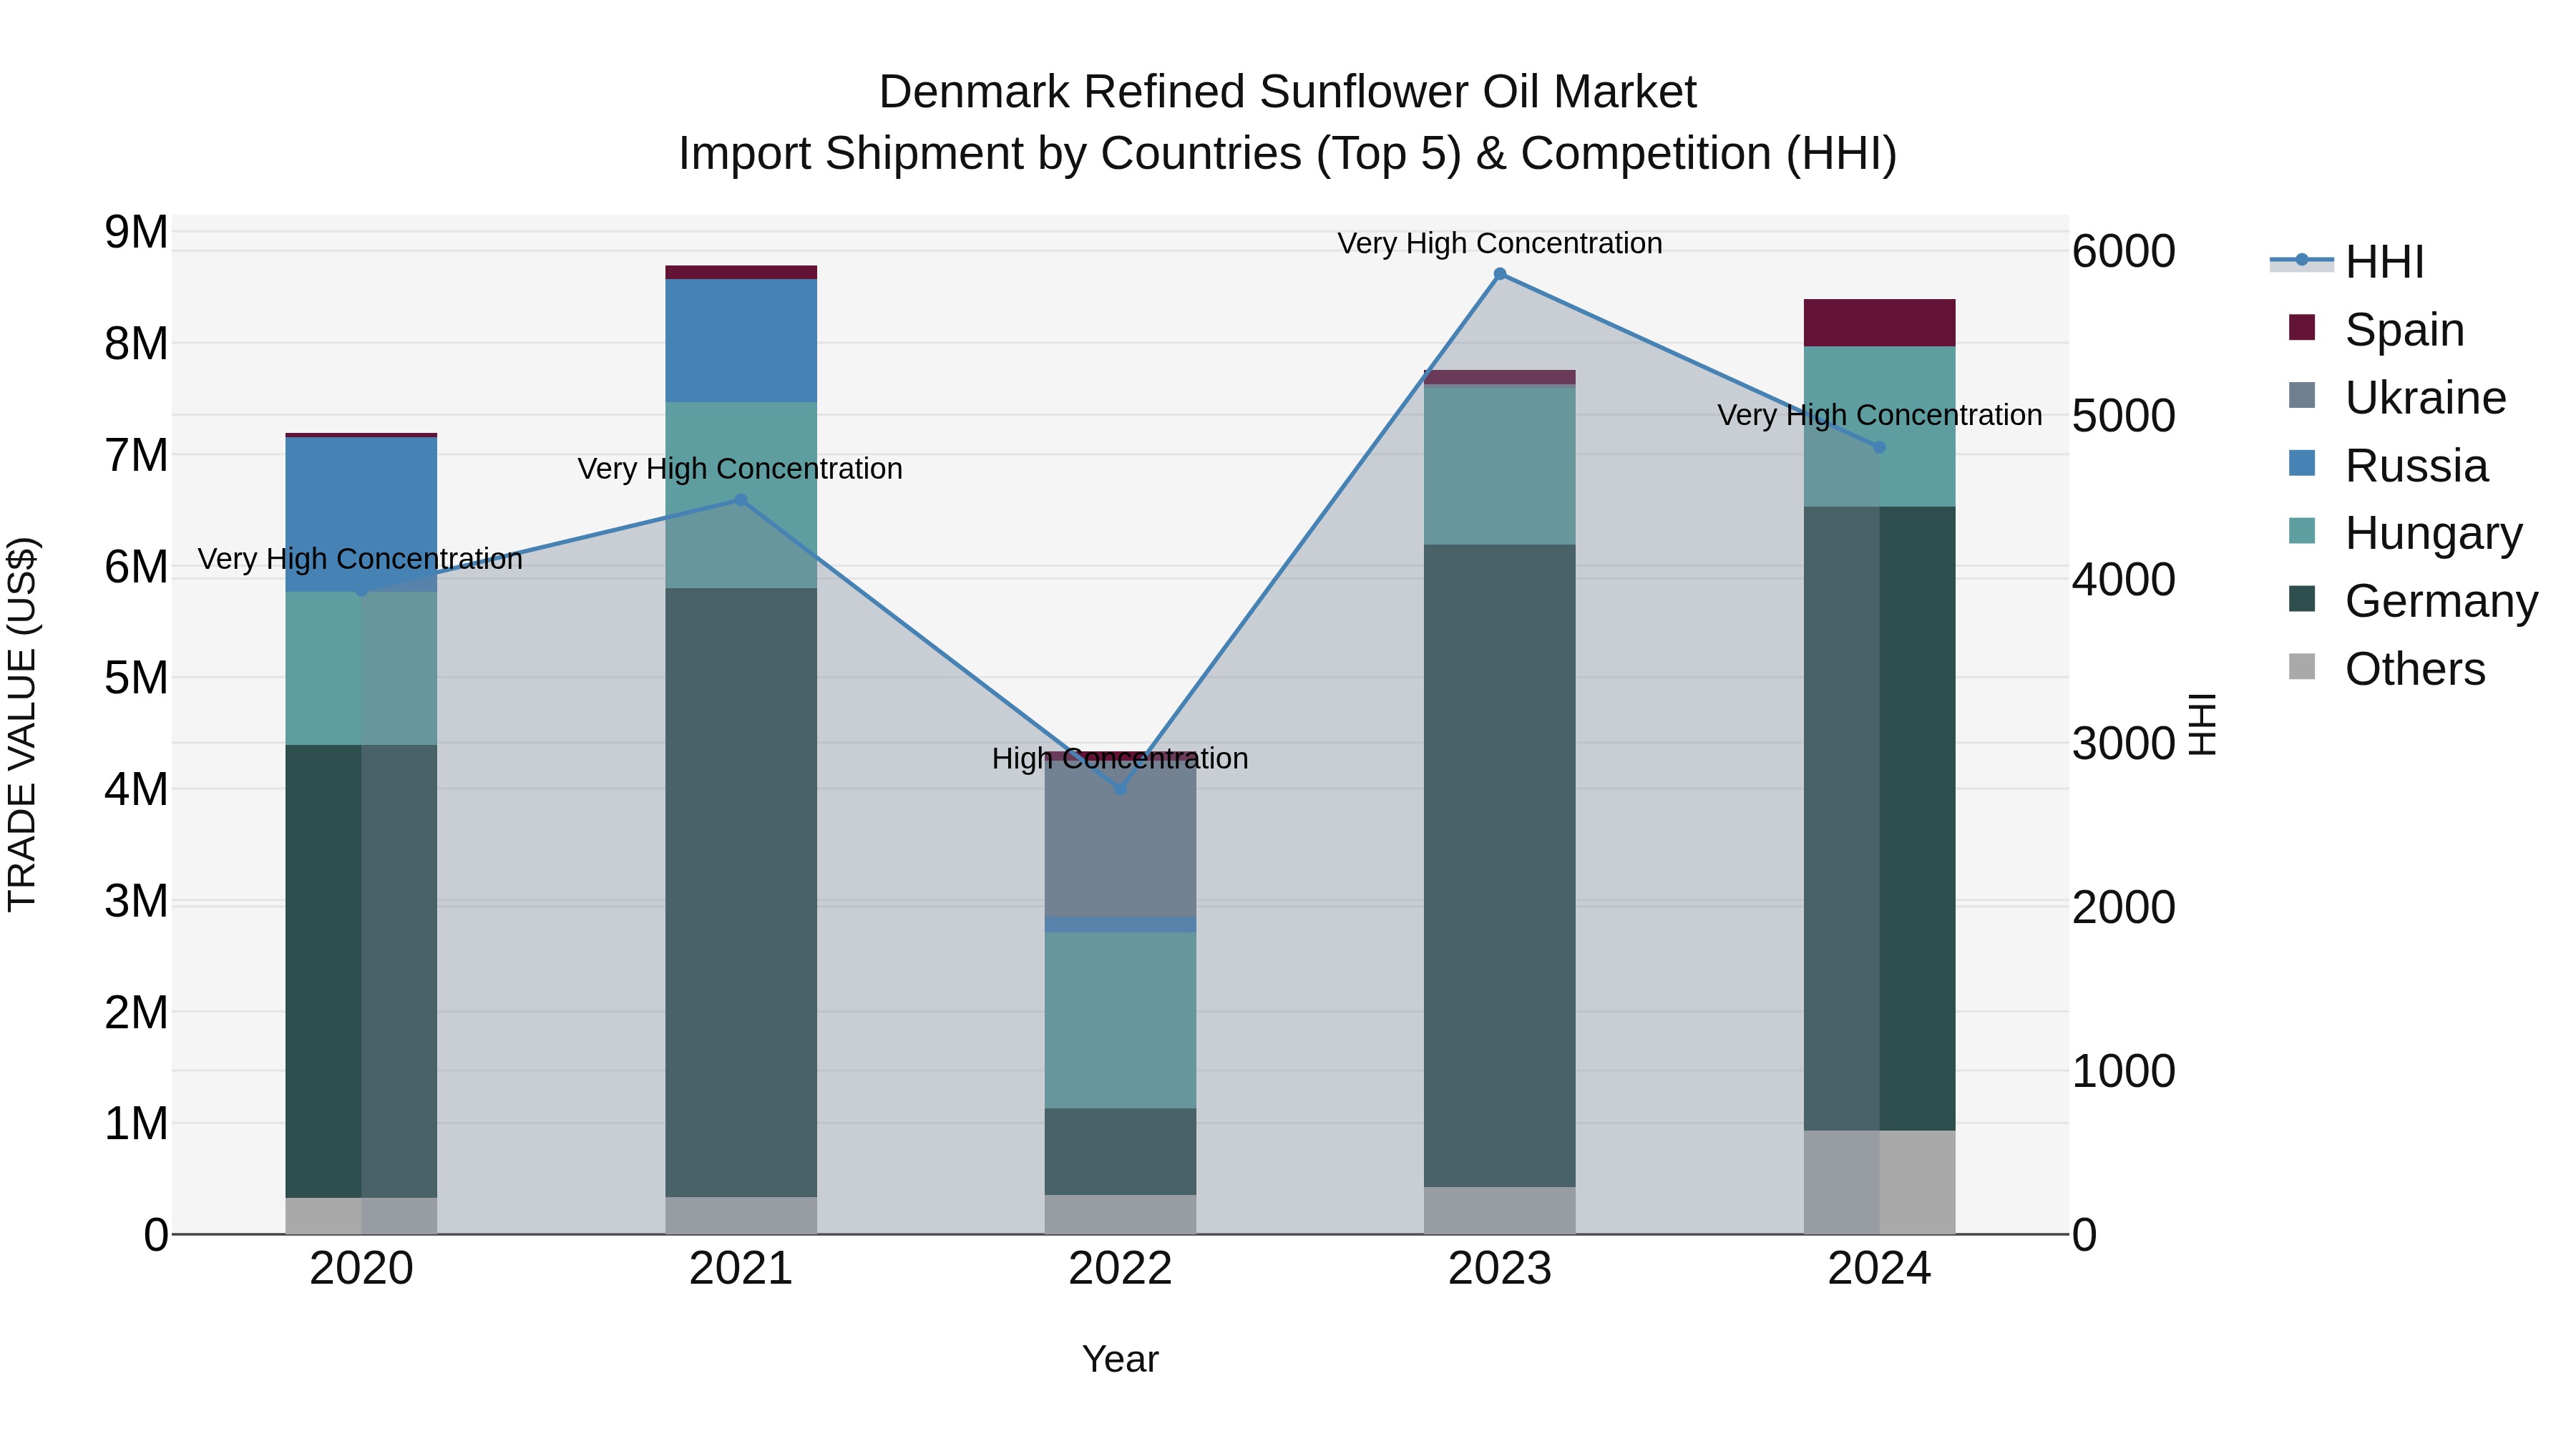Screen dimensions: 2576x1449
Task: Click the 9M tick on trade value axis
Action: click(x=137, y=232)
